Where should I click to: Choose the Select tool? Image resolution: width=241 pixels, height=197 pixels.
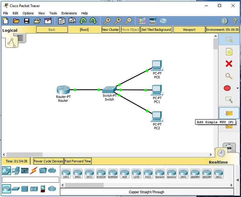tap(229, 39)
